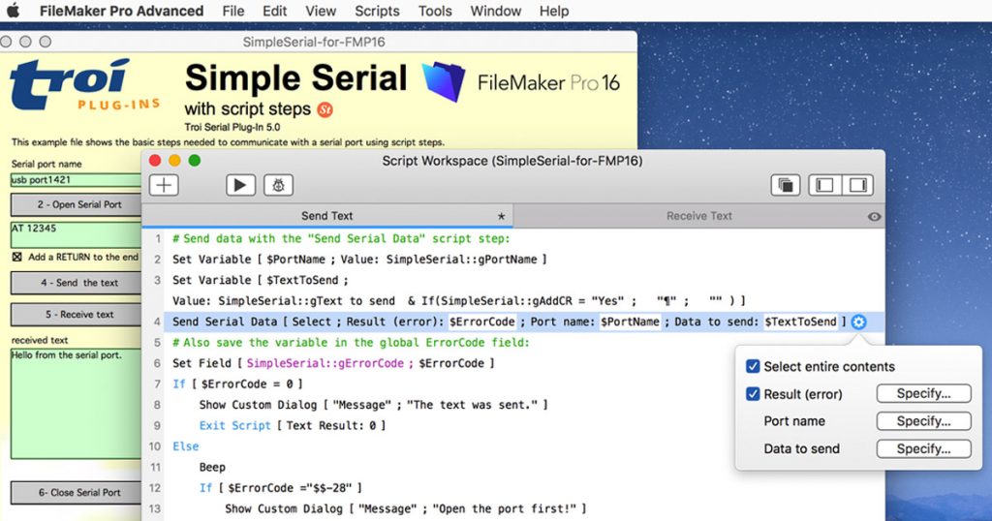
Task: Open the Edit menu
Action: (x=274, y=11)
